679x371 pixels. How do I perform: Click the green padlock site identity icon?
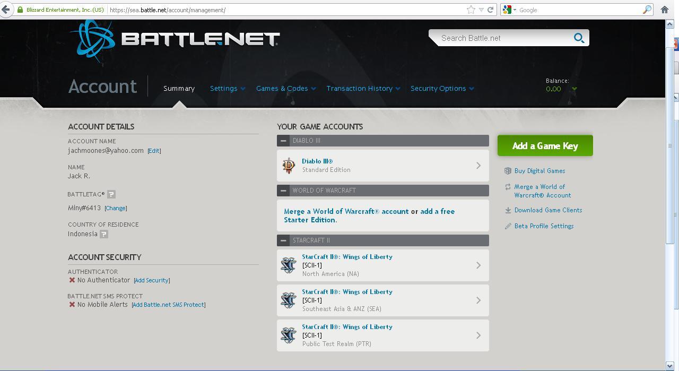(x=20, y=10)
